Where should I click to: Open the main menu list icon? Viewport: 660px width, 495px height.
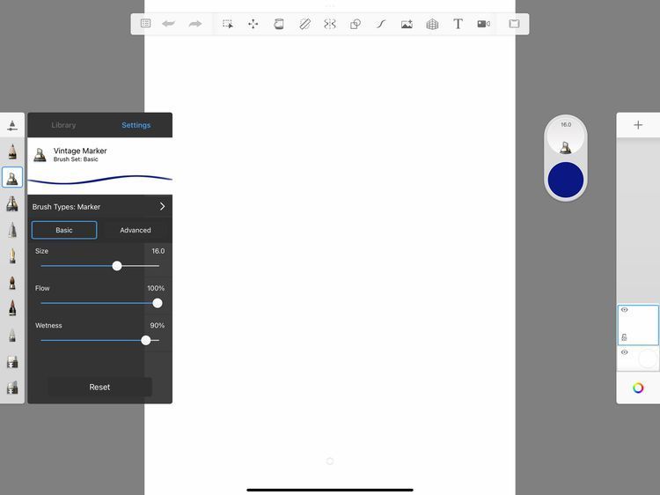click(145, 24)
